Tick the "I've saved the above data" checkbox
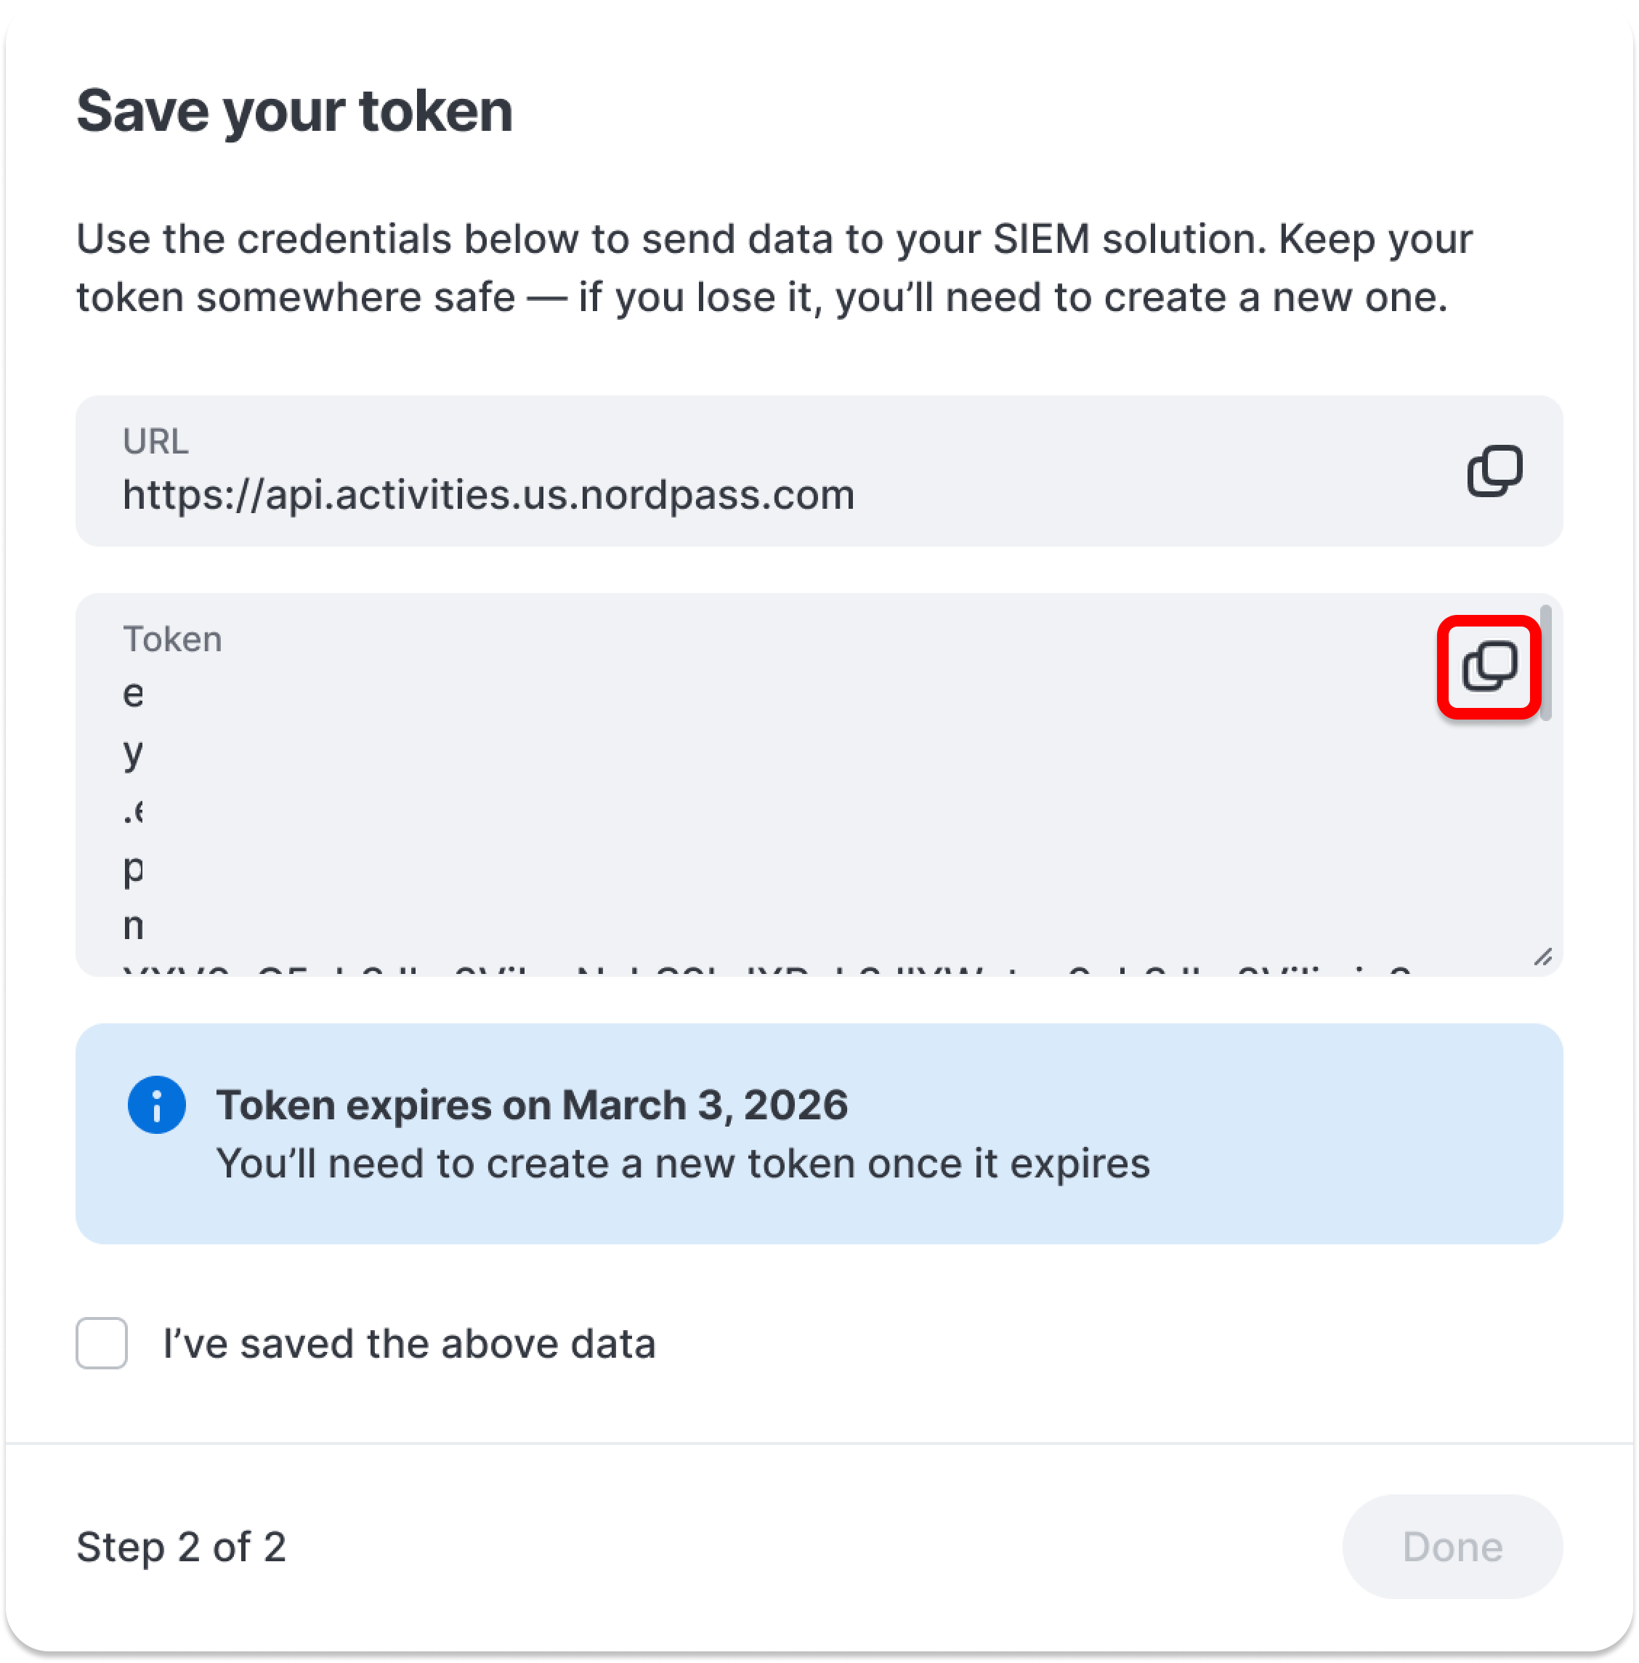The height and width of the screenshot is (1663, 1639). click(102, 1342)
